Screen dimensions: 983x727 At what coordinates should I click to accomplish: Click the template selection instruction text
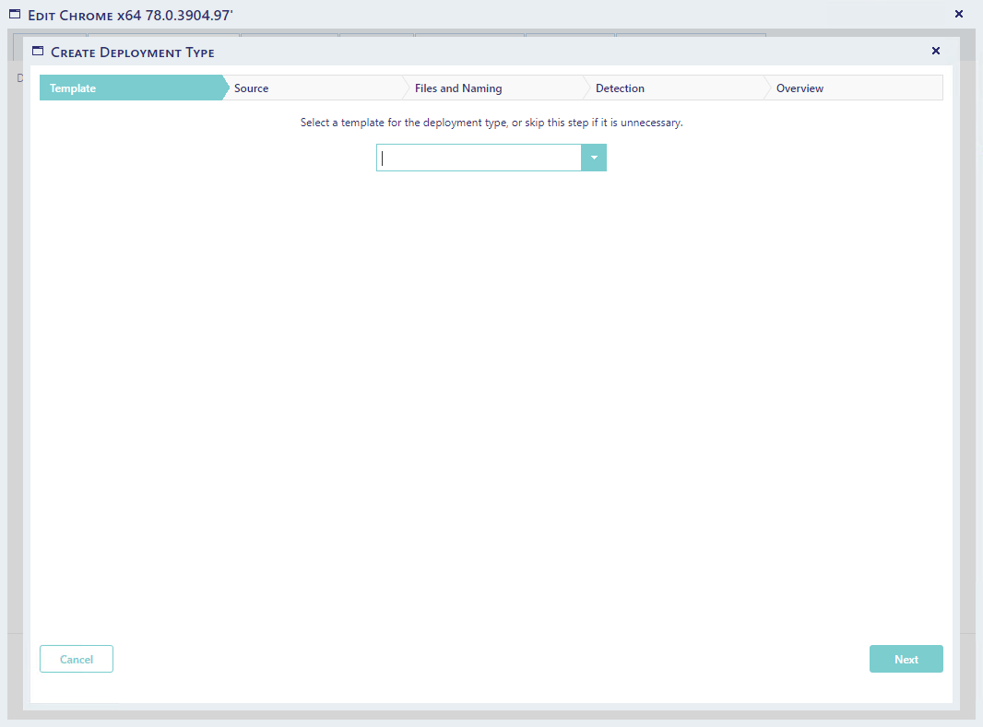click(491, 123)
